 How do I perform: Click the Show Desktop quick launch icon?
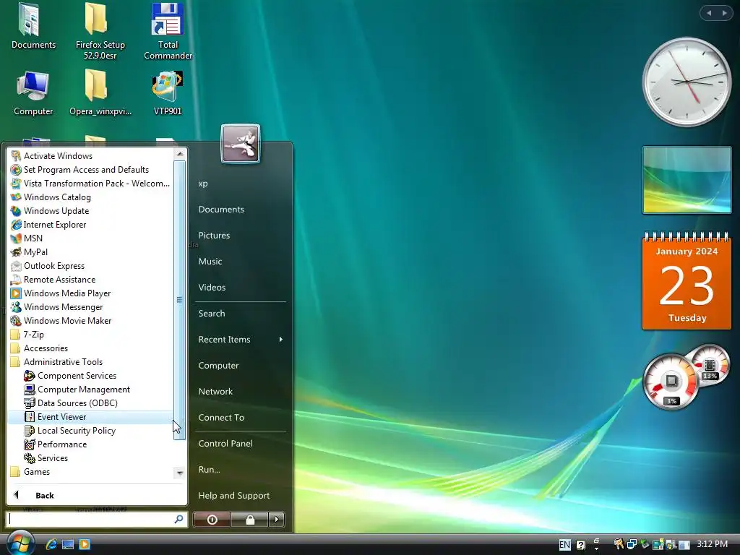[68, 544]
